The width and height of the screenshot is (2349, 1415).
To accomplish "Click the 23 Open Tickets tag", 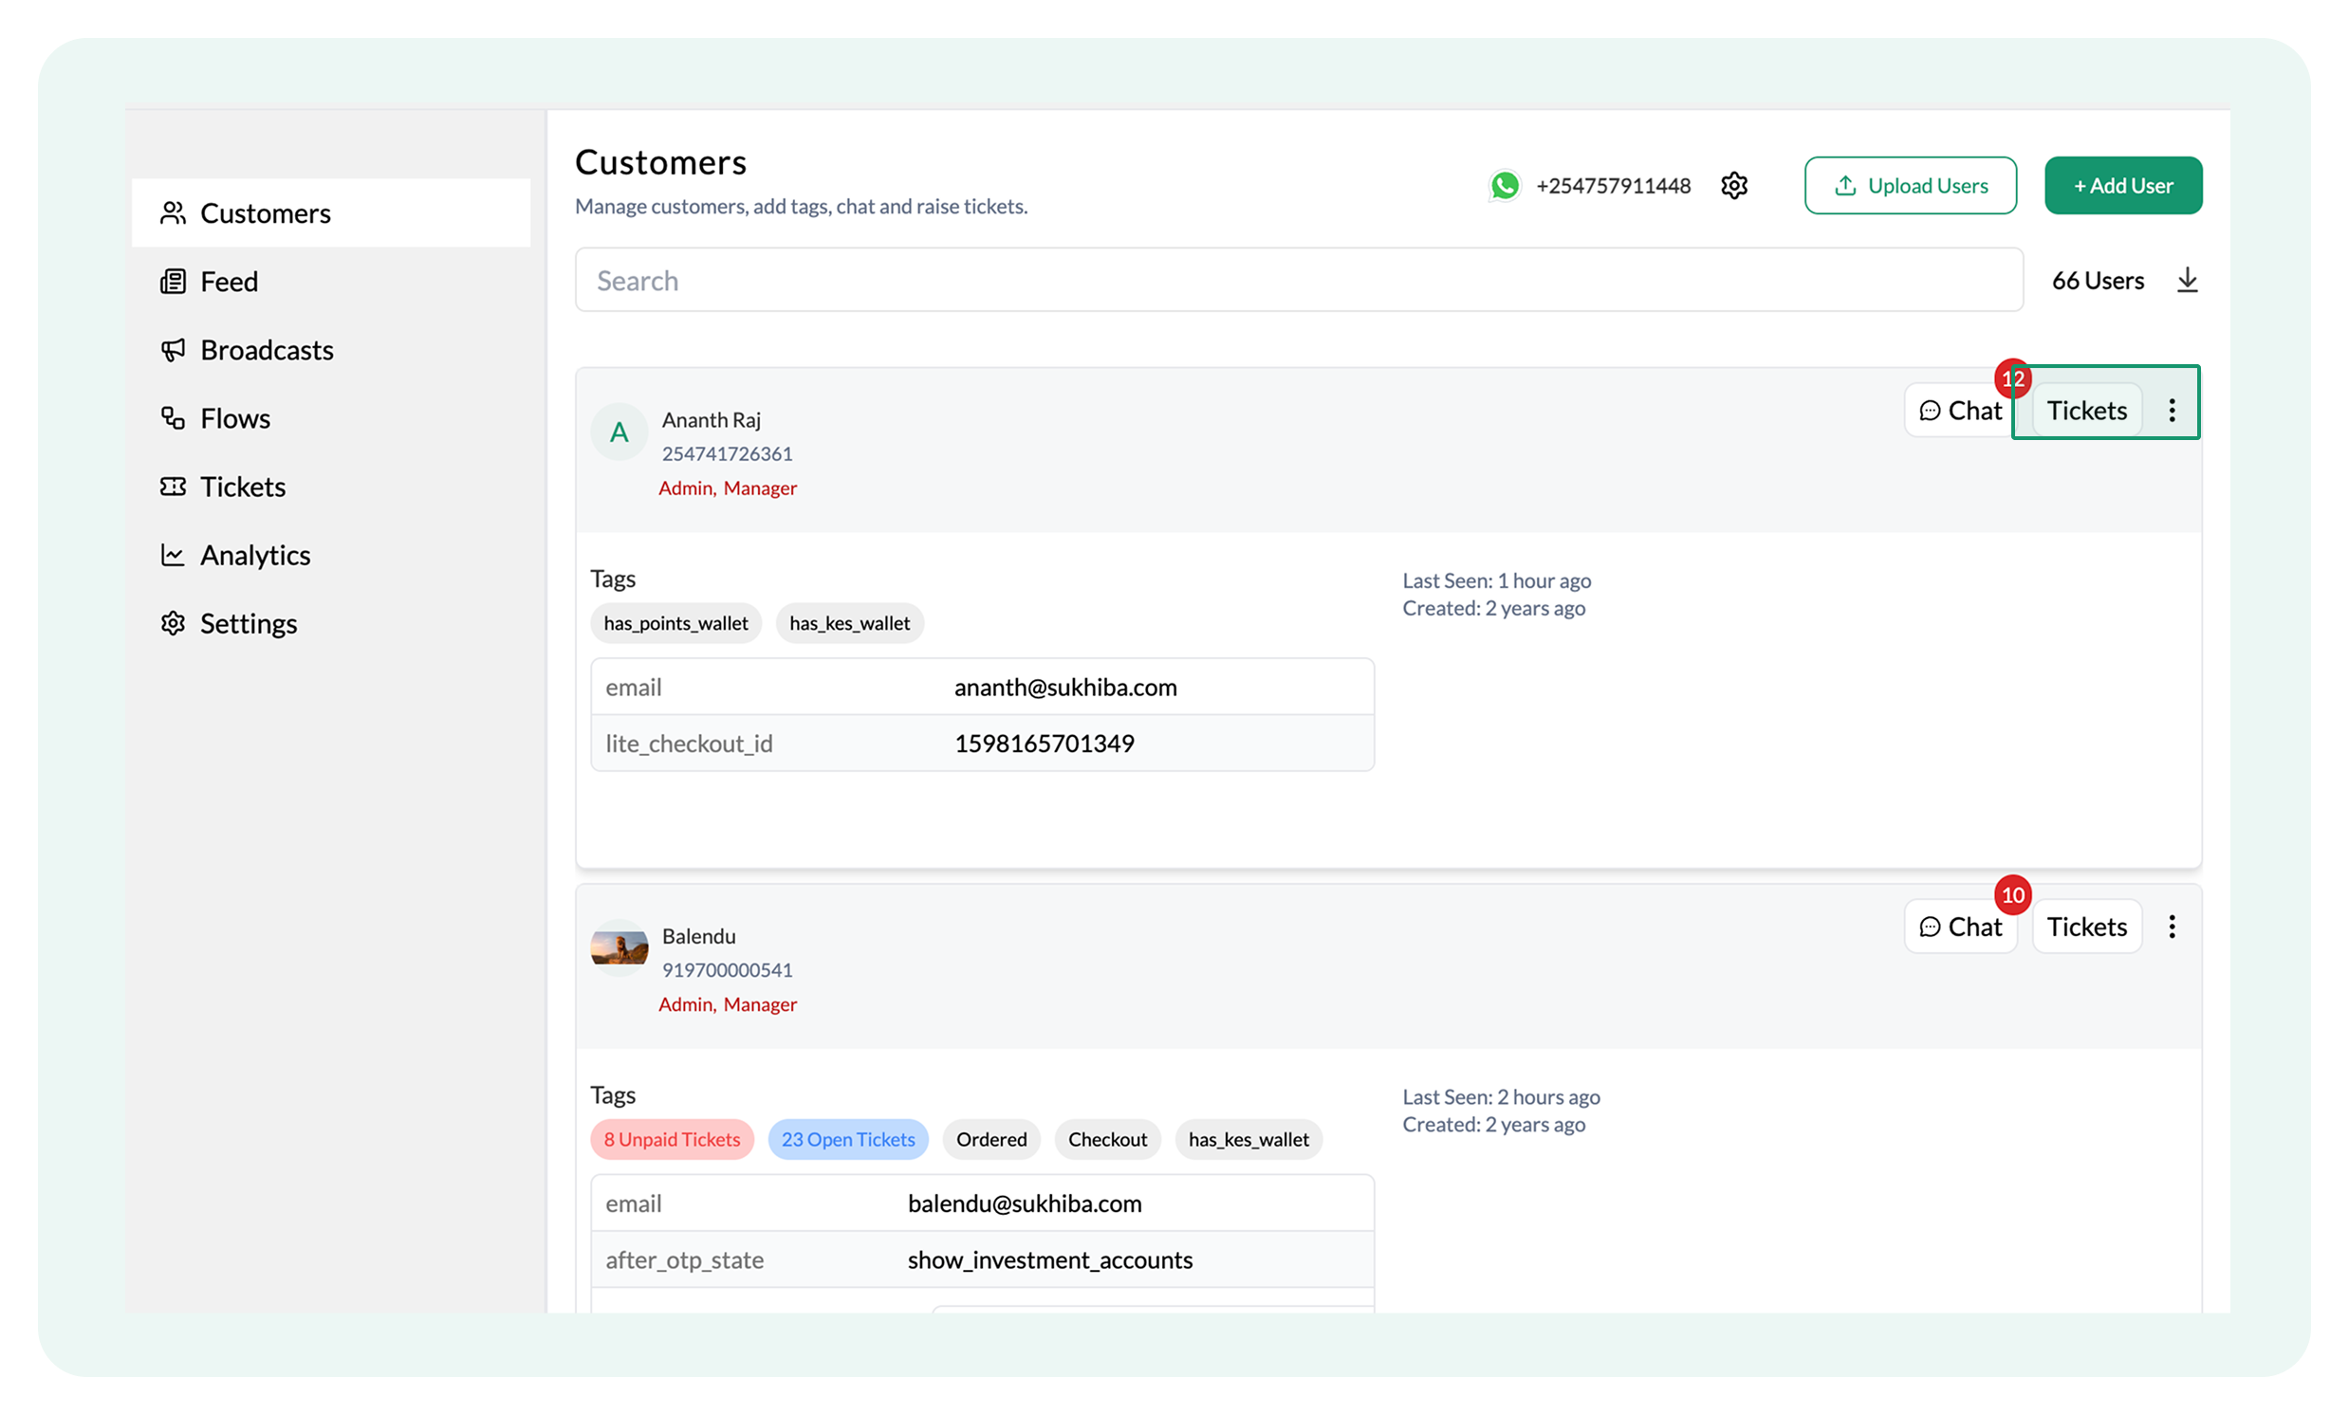I will pyautogui.click(x=847, y=1140).
